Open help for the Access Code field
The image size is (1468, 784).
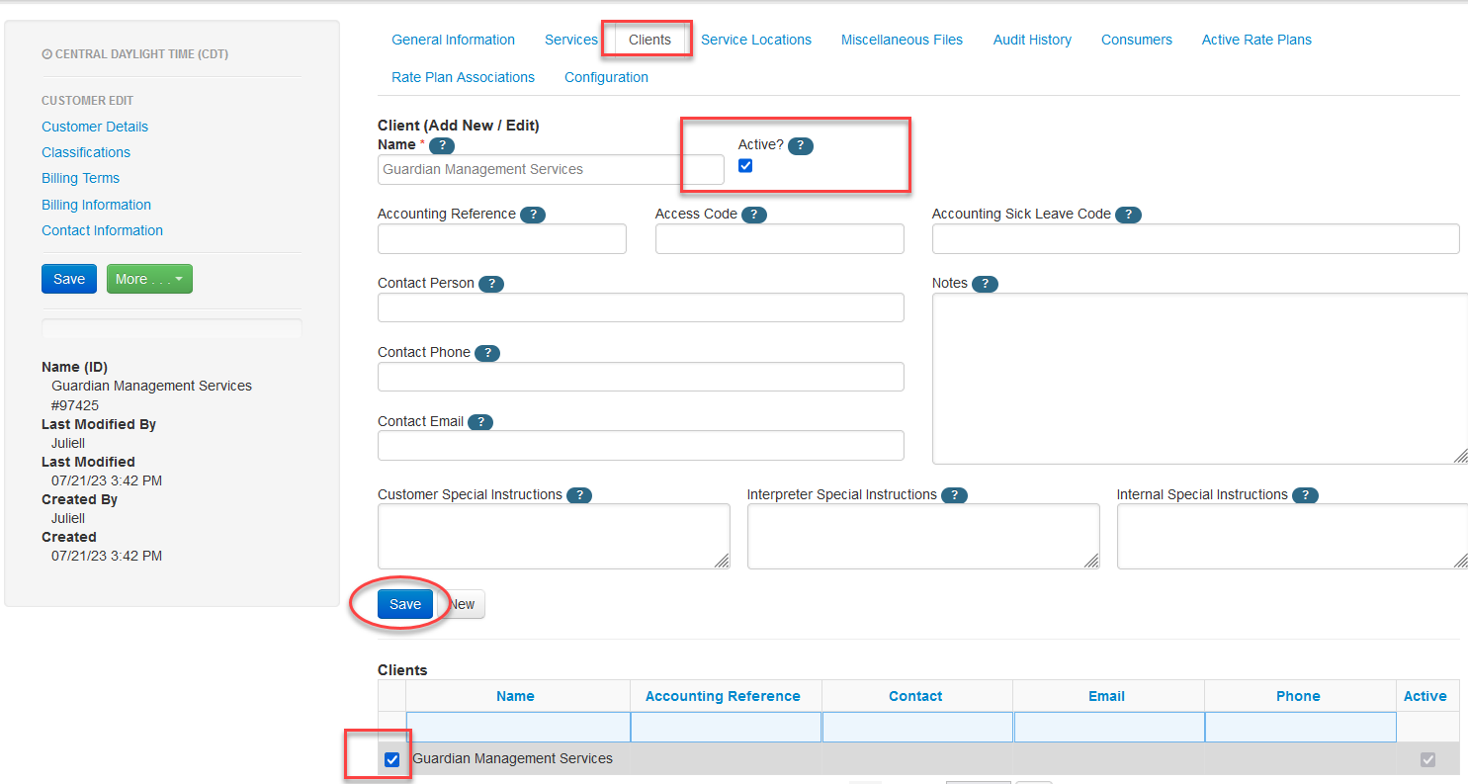coord(754,215)
